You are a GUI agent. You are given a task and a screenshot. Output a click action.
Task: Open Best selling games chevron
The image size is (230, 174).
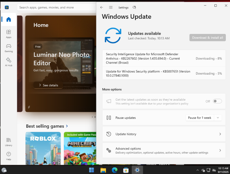(67, 126)
